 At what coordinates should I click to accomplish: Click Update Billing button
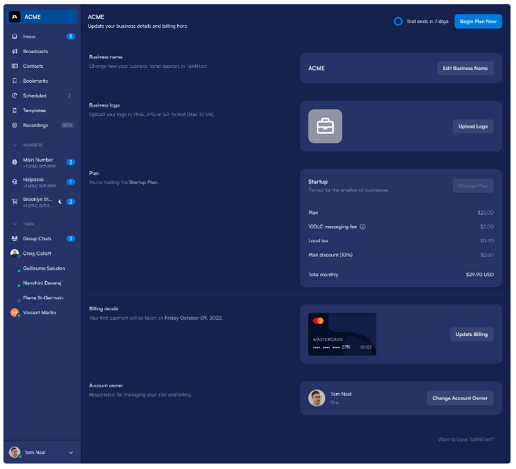(472, 335)
